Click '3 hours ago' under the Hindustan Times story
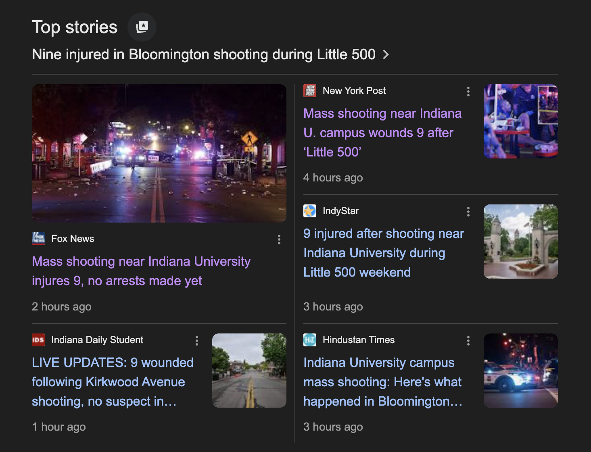Screen dimensions: 591x452 coord(333,427)
